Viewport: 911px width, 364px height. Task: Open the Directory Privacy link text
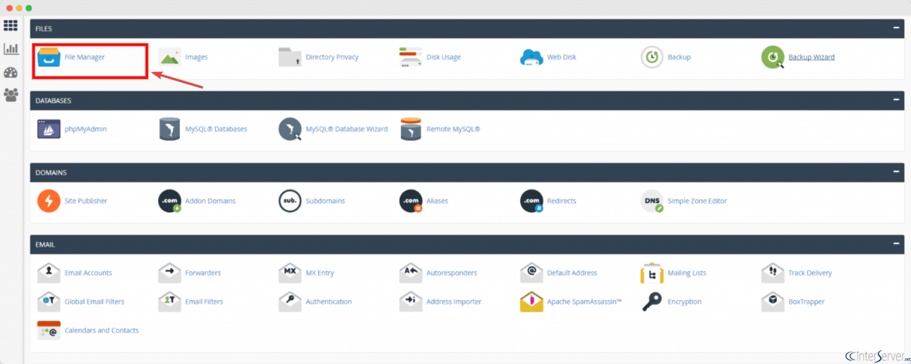click(x=332, y=57)
